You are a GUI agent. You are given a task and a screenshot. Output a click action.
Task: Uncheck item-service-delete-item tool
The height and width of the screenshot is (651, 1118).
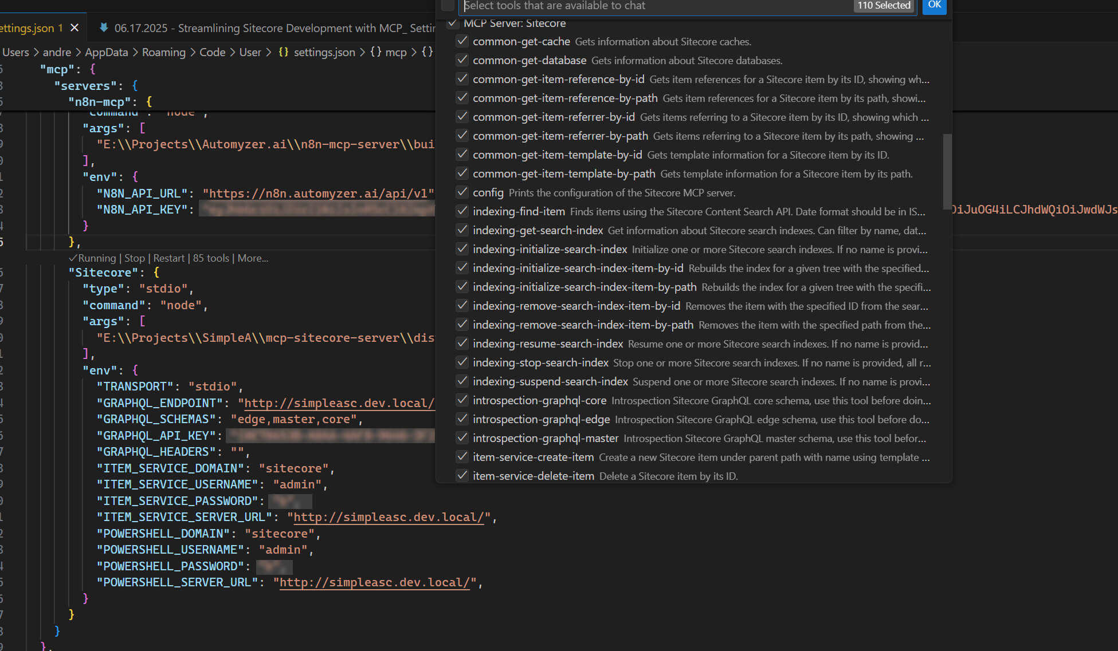pos(462,476)
